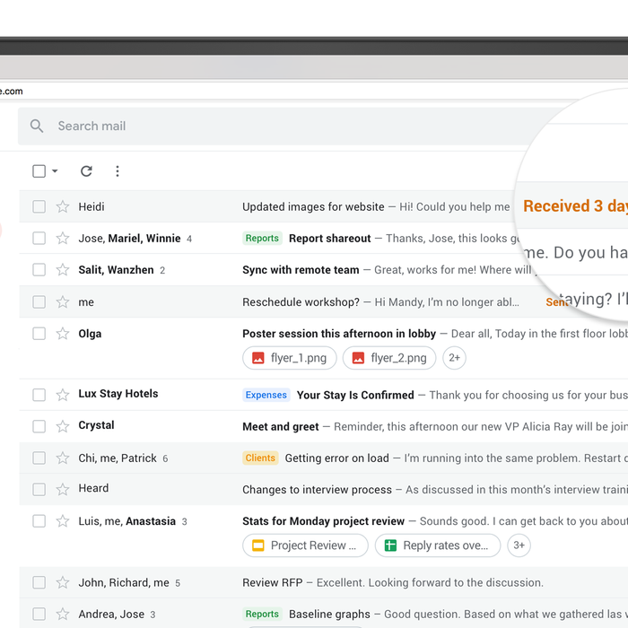Viewport: 628px width, 628px height.
Task: Click the Reports label on Report shareout
Action: 262,239
